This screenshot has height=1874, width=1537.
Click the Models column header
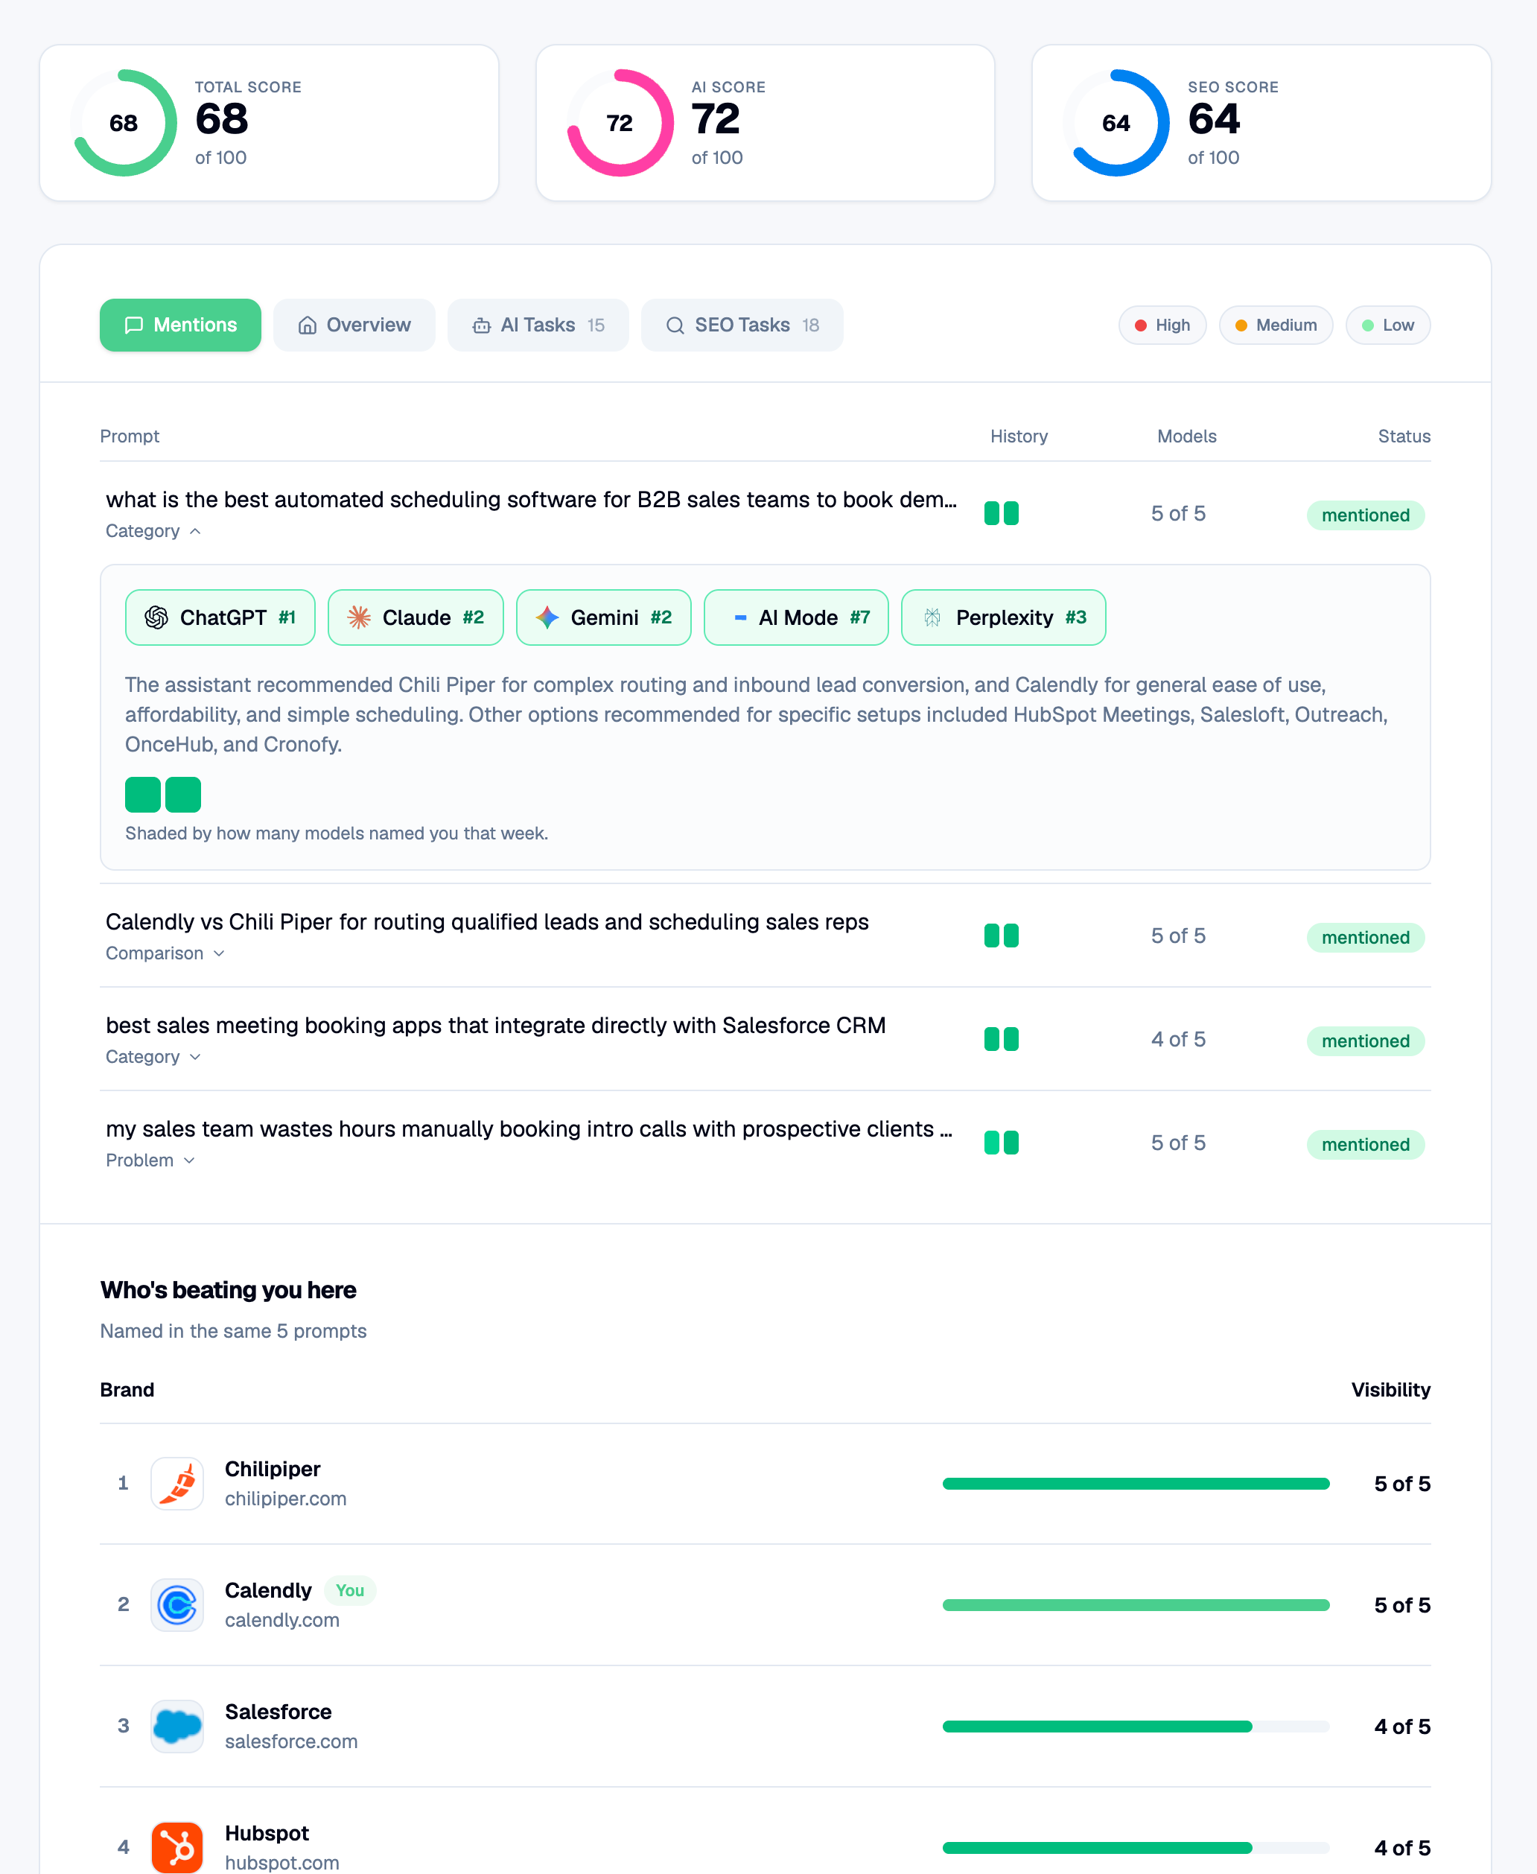(x=1186, y=436)
